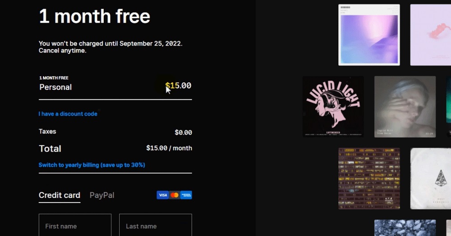The width and height of the screenshot is (451, 236).
Task: Select the purple gradient album artwork
Action: click(x=369, y=35)
